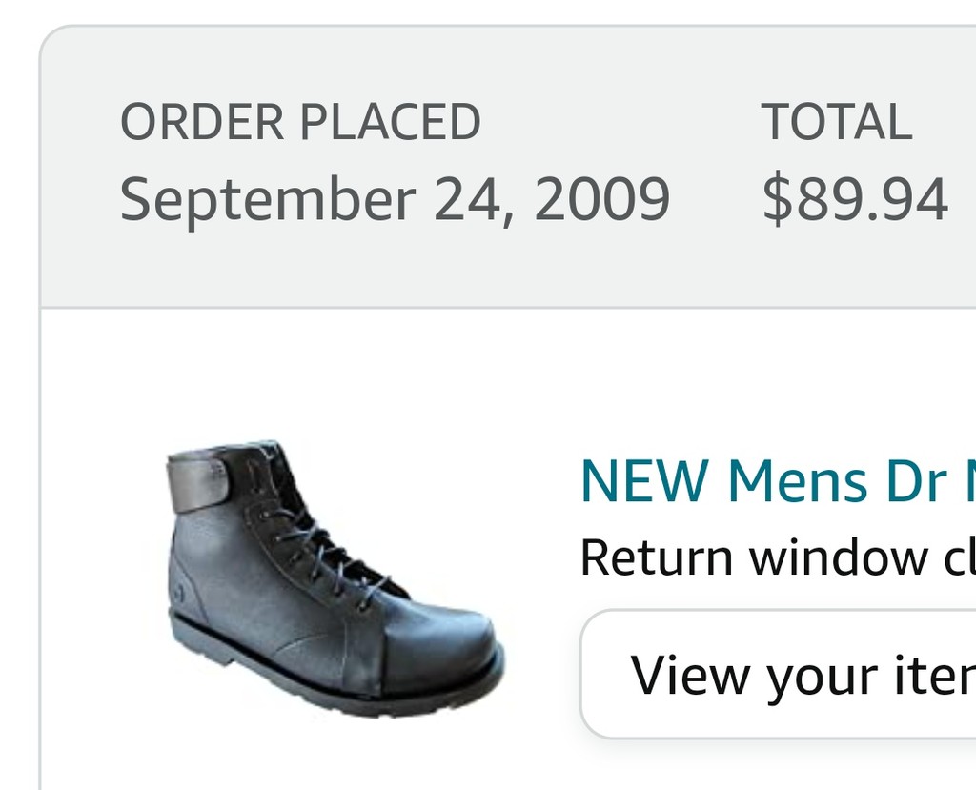The width and height of the screenshot is (976, 790).
Task: Open the 'NEW Mens Dr' product link
Action: pyautogui.click(x=778, y=480)
